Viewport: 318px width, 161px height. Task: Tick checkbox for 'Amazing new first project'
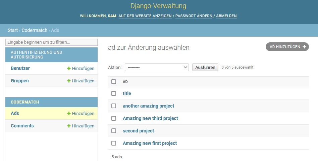114,143
